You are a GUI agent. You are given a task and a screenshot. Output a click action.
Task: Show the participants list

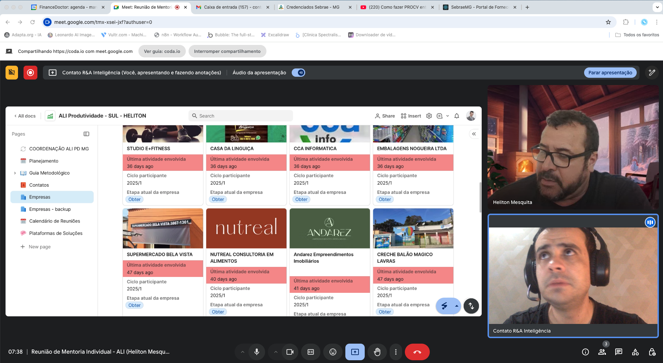602,352
